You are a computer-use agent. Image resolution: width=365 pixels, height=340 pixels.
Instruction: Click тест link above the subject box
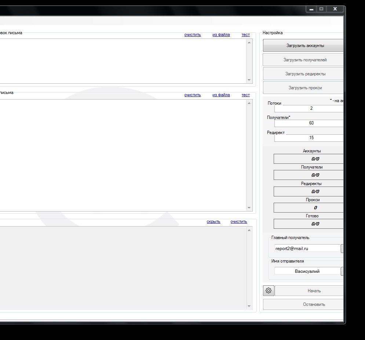click(x=245, y=35)
